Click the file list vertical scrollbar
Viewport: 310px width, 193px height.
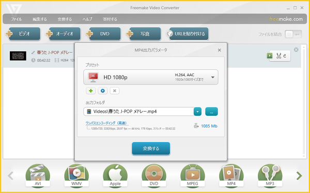[304, 101]
